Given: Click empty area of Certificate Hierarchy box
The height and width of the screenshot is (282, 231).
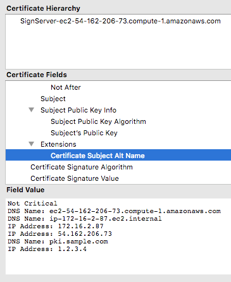Looking at the screenshot, I should click(118, 47).
